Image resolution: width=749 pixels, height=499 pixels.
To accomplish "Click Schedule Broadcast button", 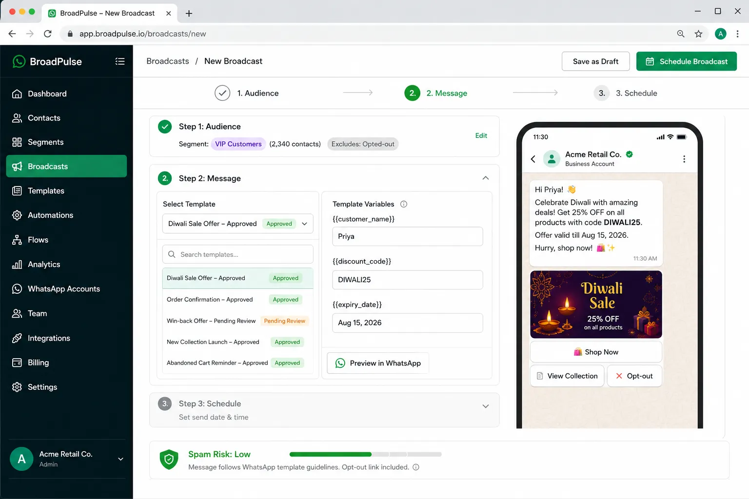I will tap(687, 61).
